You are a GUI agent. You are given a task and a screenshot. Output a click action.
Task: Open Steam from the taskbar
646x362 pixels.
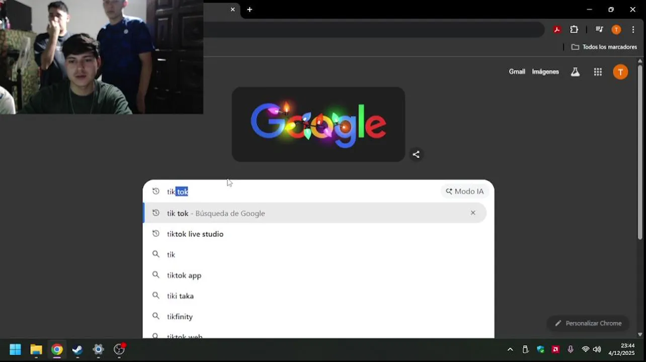pyautogui.click(x=77, y=349)
